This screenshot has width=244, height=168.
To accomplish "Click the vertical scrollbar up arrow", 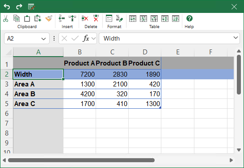I will click(239, 51).
